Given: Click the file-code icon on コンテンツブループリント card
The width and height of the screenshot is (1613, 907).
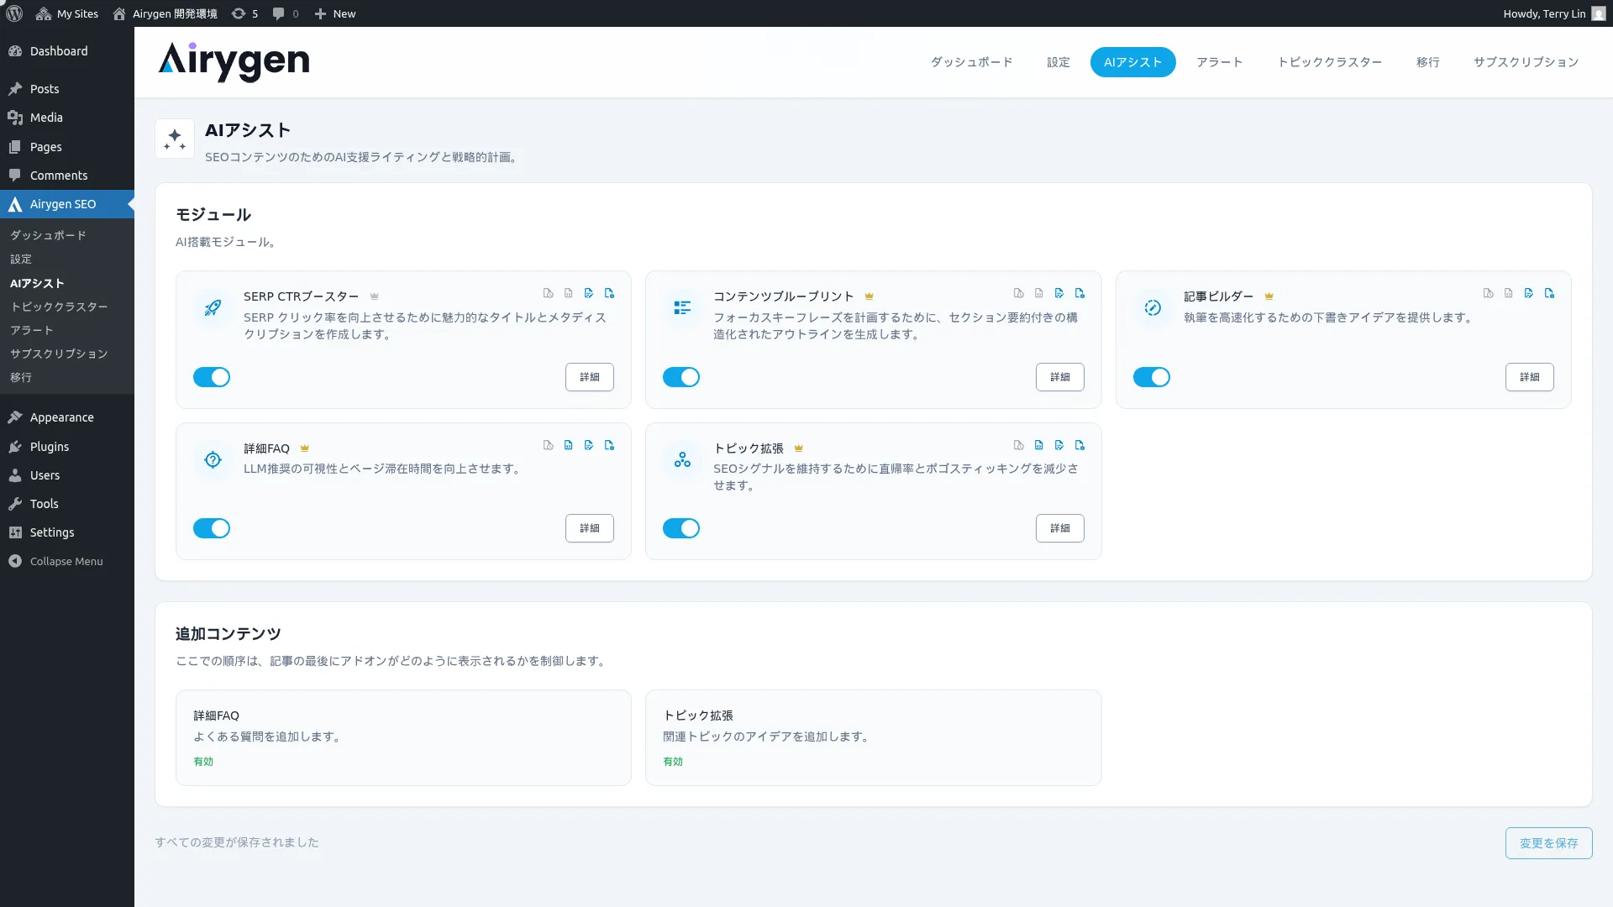Looking at the screenshot, I should point(1039,293).
